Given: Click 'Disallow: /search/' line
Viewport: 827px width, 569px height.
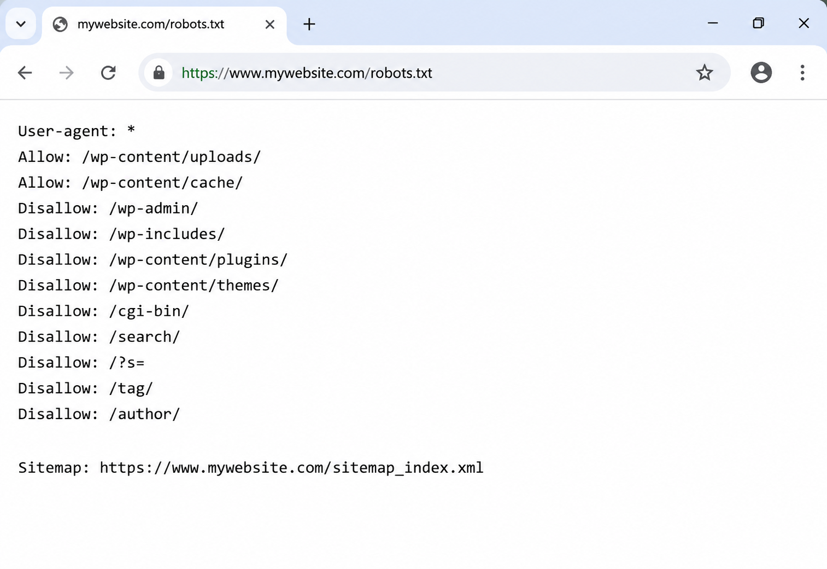Looking at the screenshot, I should (x=99, y=337).
